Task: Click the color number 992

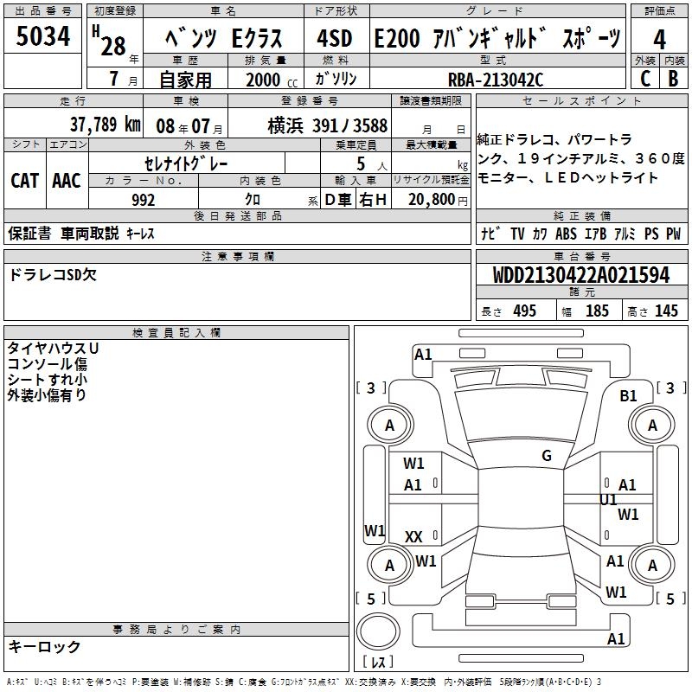Action: pos(144,200)
